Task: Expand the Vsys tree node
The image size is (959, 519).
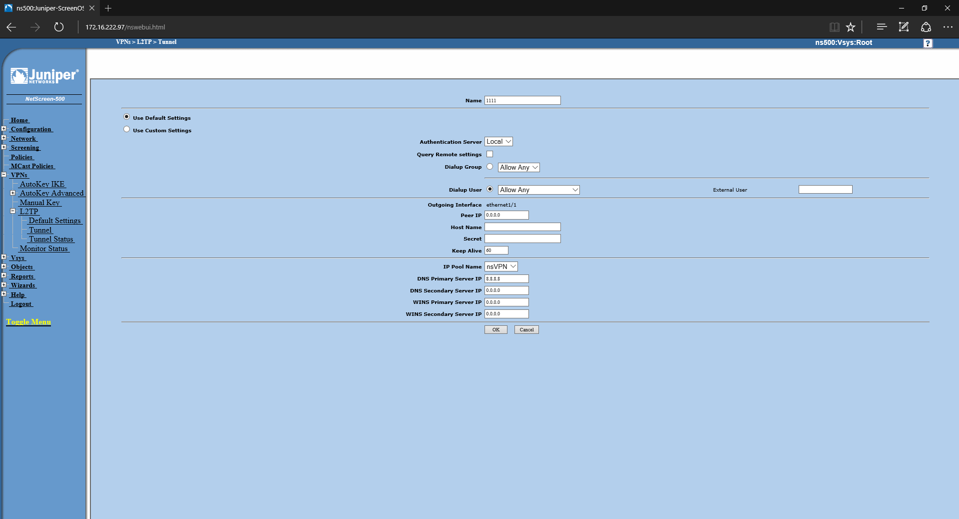Action: pyautogui.click(x=4, y=258)
